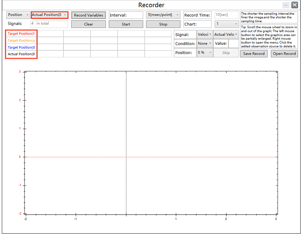Select the orange Target Position signal entry
This screenshot has height=234, width=301.
[21, 41]
